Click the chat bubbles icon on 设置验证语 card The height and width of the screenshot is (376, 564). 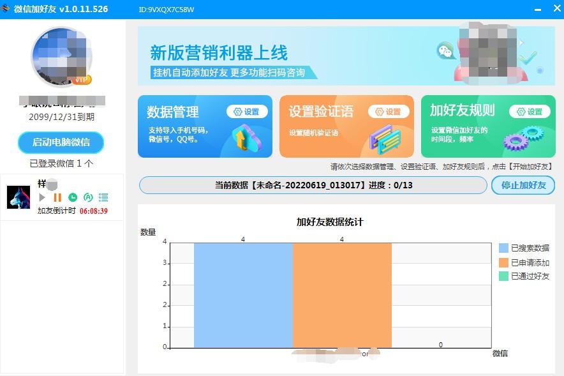tap(385, 140)
